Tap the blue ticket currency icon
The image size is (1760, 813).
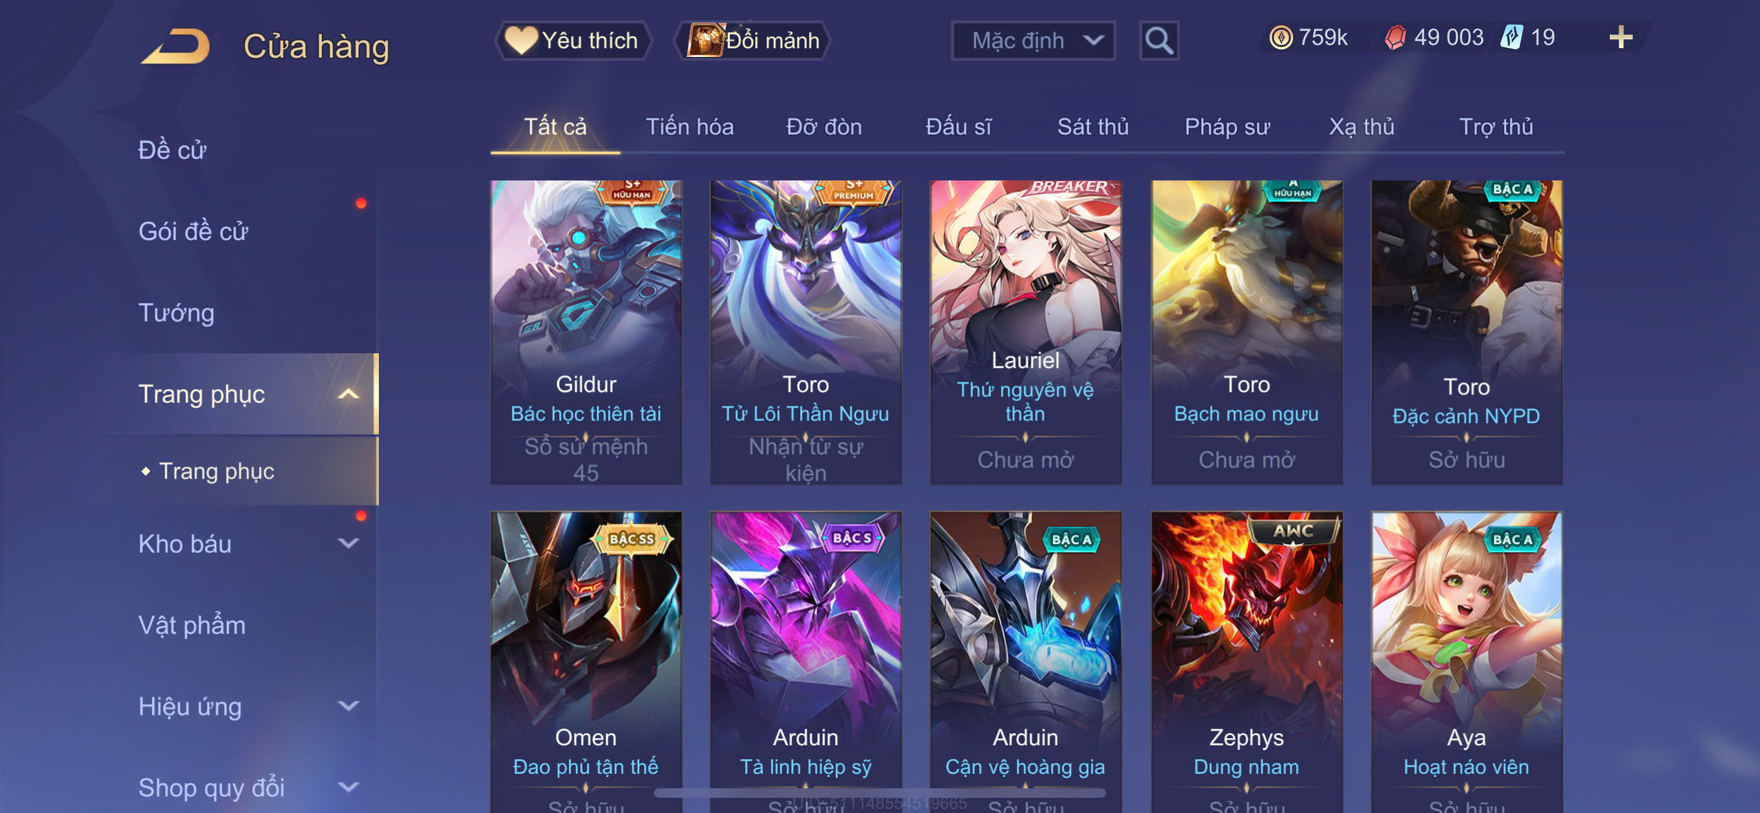(1512, 37)
